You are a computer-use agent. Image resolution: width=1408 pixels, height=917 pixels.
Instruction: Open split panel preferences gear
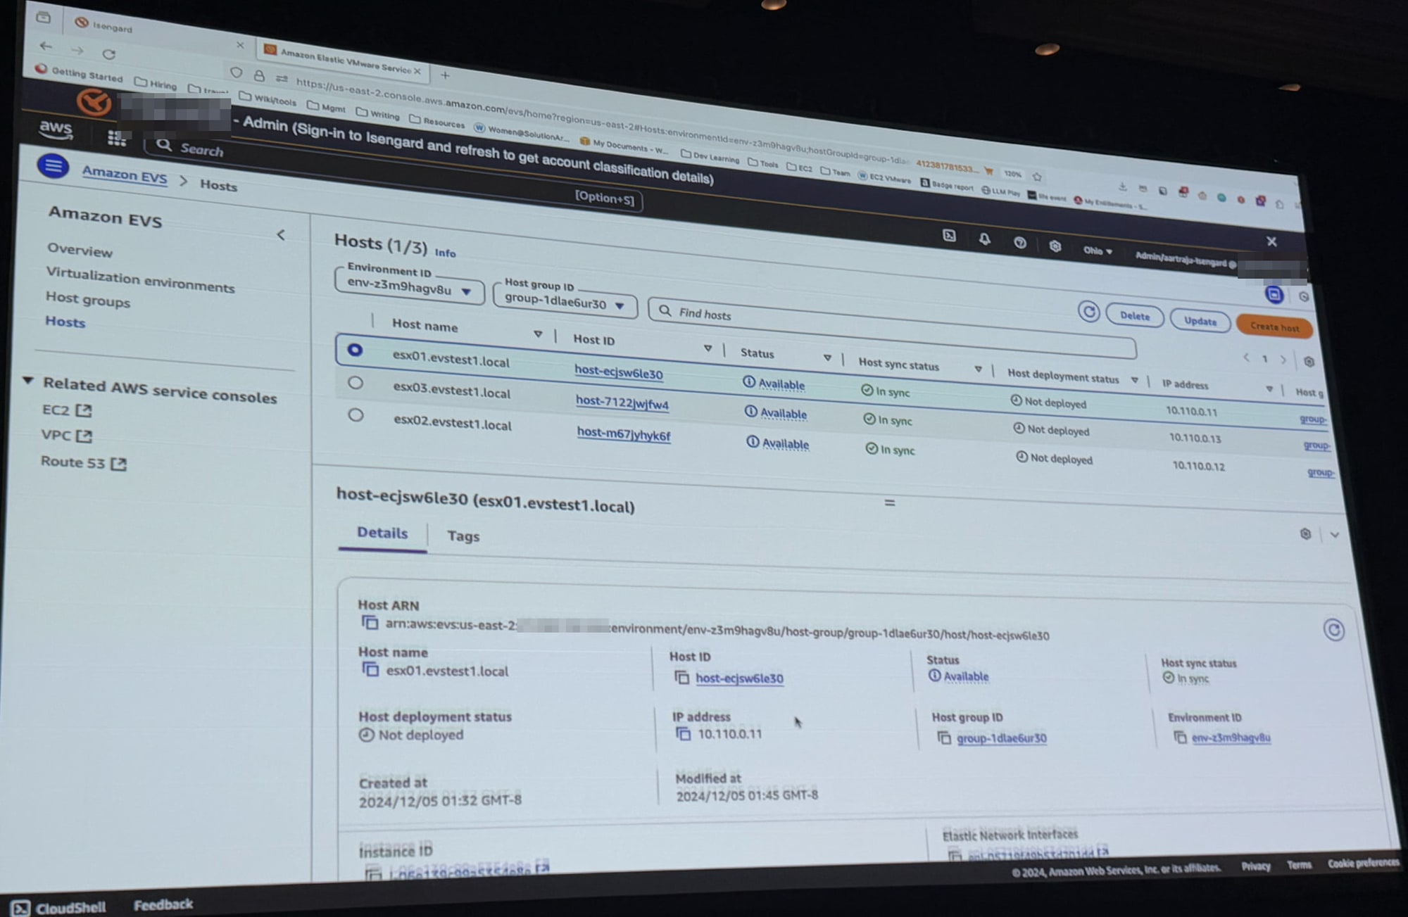pos(1305,533)
